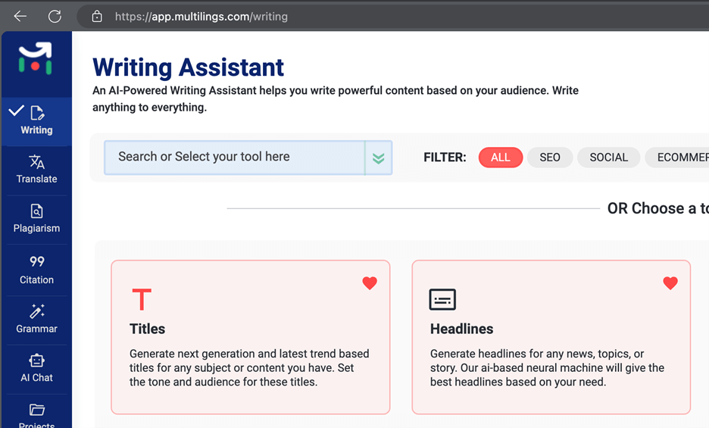709x428 pixels.
Task: Click the Multilings logo icon
Action: [36, 58]
